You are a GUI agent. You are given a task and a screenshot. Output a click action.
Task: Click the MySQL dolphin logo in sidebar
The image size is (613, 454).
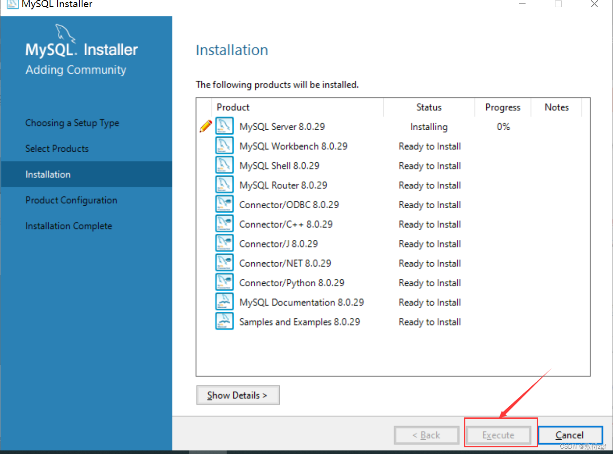point(65,33)
